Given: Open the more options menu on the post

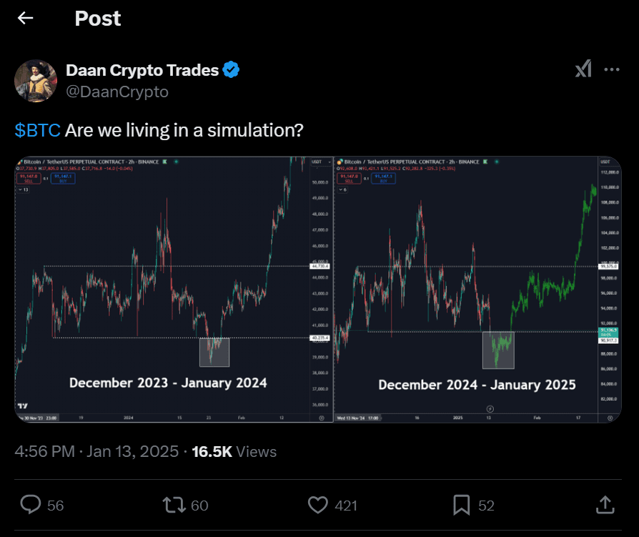Looking at the screenshot, I should click(x=613, y=69).
